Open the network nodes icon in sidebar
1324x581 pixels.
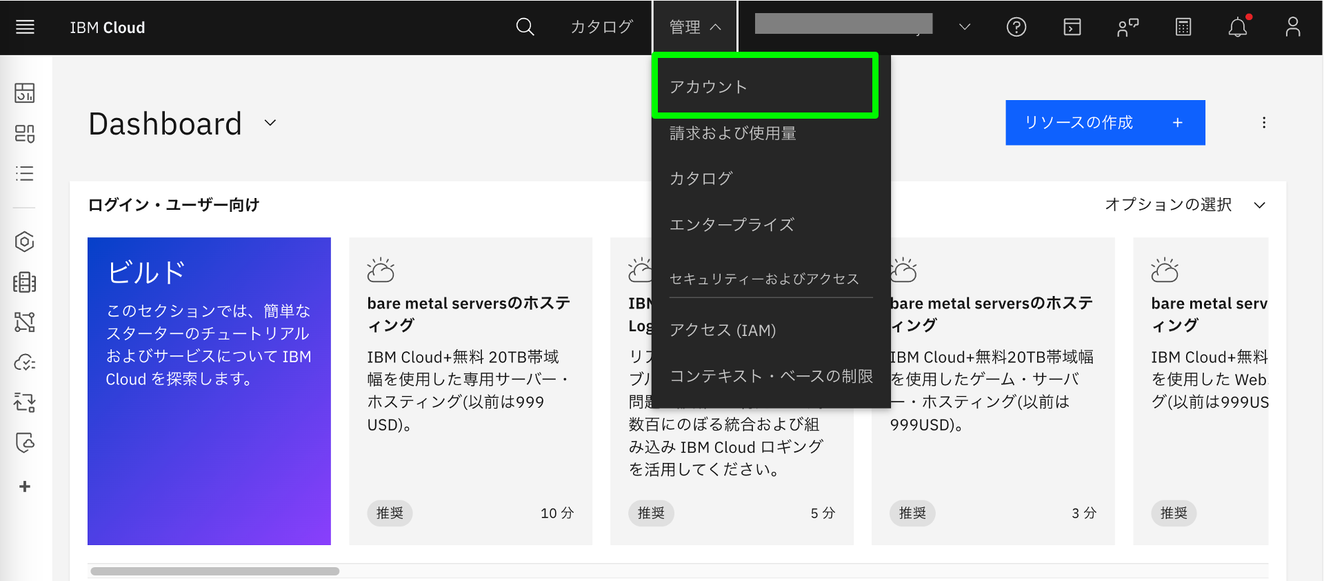(25, 322)
